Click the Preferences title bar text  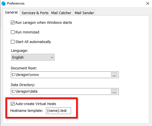pyautogui.click(x=16, y=3)
